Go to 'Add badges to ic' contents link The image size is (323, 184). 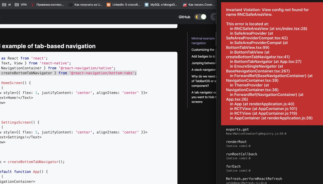pyautogui.click(x=203, y=56)
